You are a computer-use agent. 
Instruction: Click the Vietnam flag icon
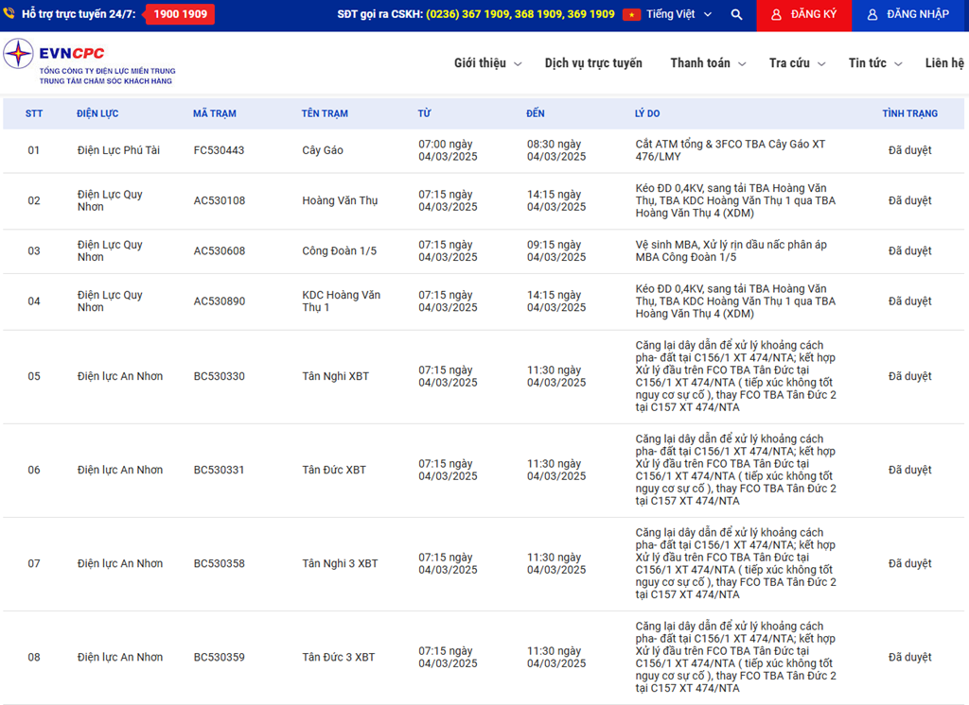click(631, 14)
